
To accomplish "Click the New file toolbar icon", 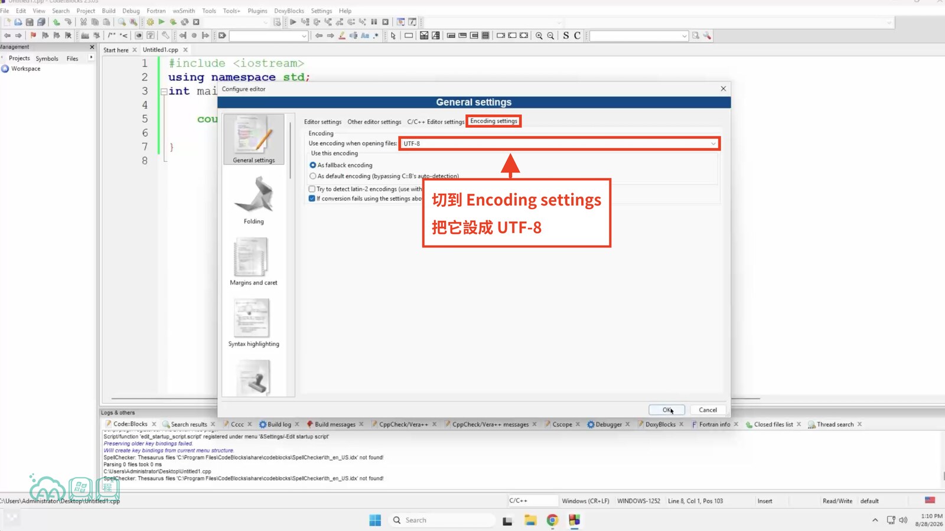I will point(7,22).
